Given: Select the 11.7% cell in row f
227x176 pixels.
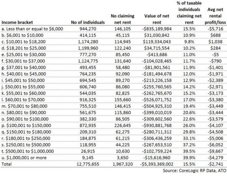Looking at the screenshot, I should click(189, 61).
